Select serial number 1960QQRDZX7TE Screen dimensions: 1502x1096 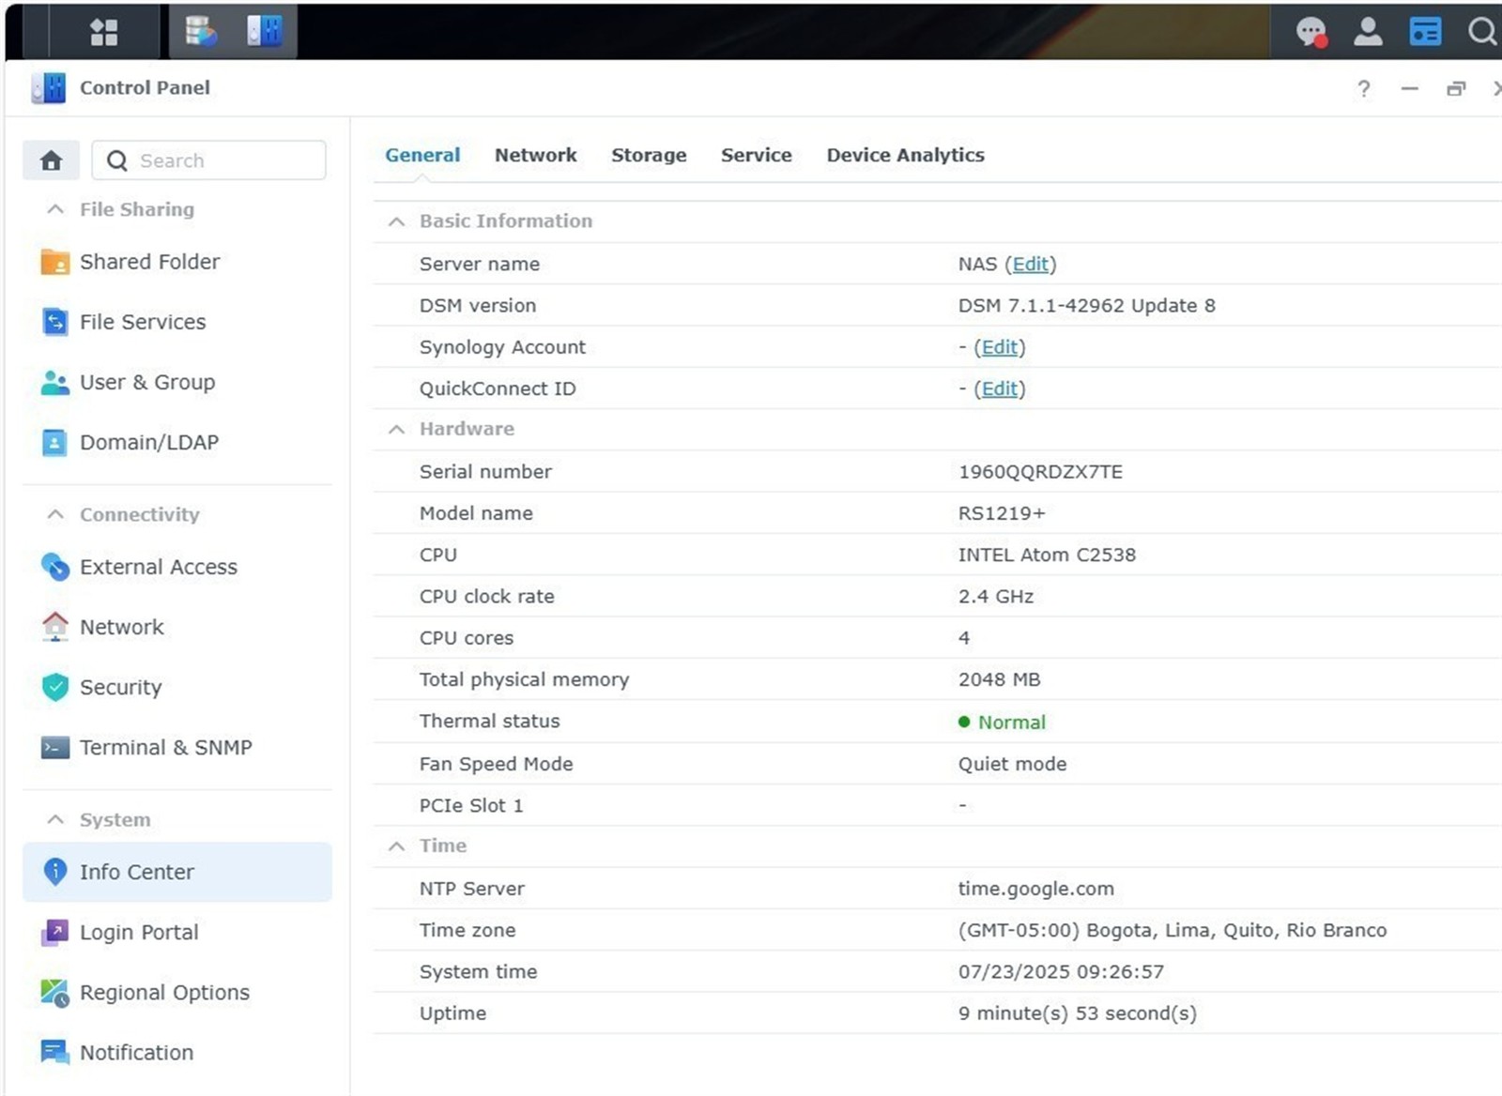pyautogui.click(x=1040, y=472)
